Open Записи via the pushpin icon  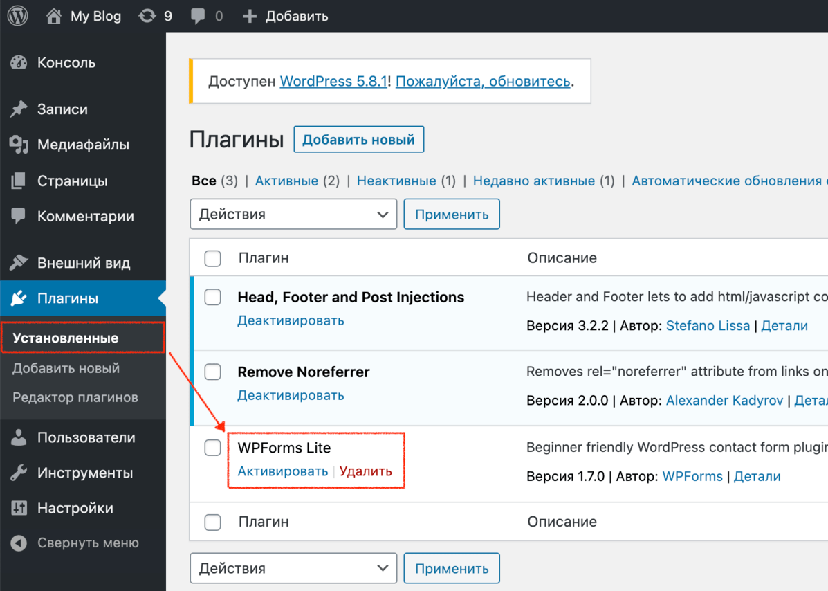tap(19, 109)
